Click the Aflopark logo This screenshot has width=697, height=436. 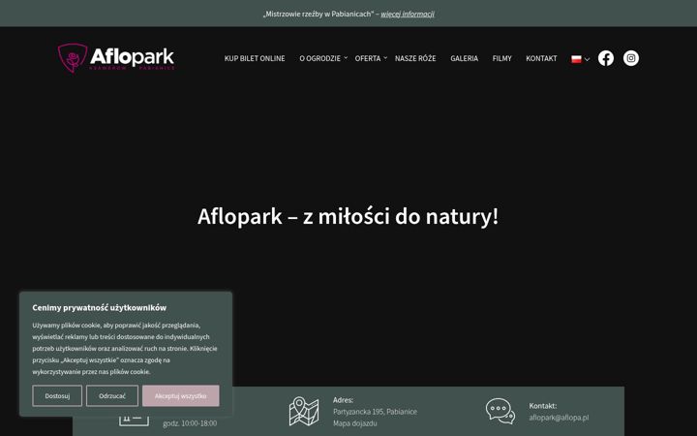(116, 58)
